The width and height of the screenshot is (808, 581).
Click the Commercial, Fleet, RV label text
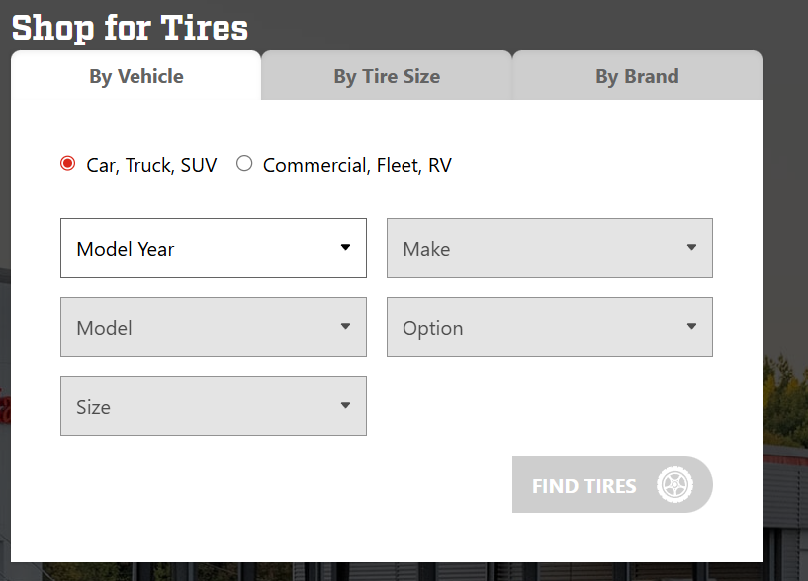tap(357, 165)
